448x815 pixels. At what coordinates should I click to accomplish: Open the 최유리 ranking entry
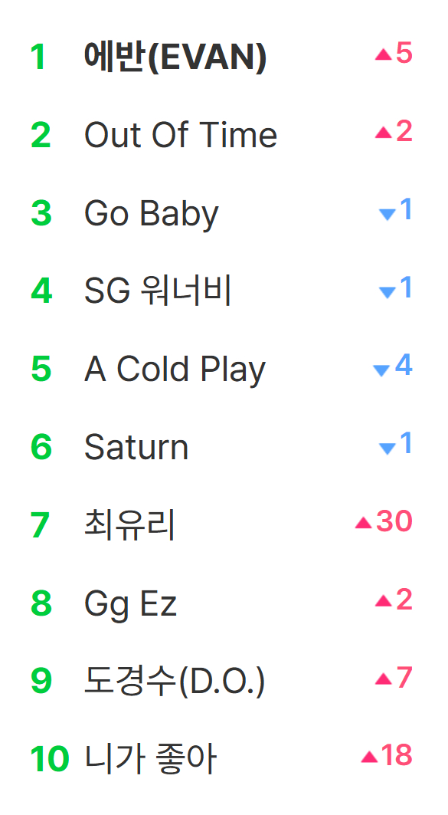point(129,525)
